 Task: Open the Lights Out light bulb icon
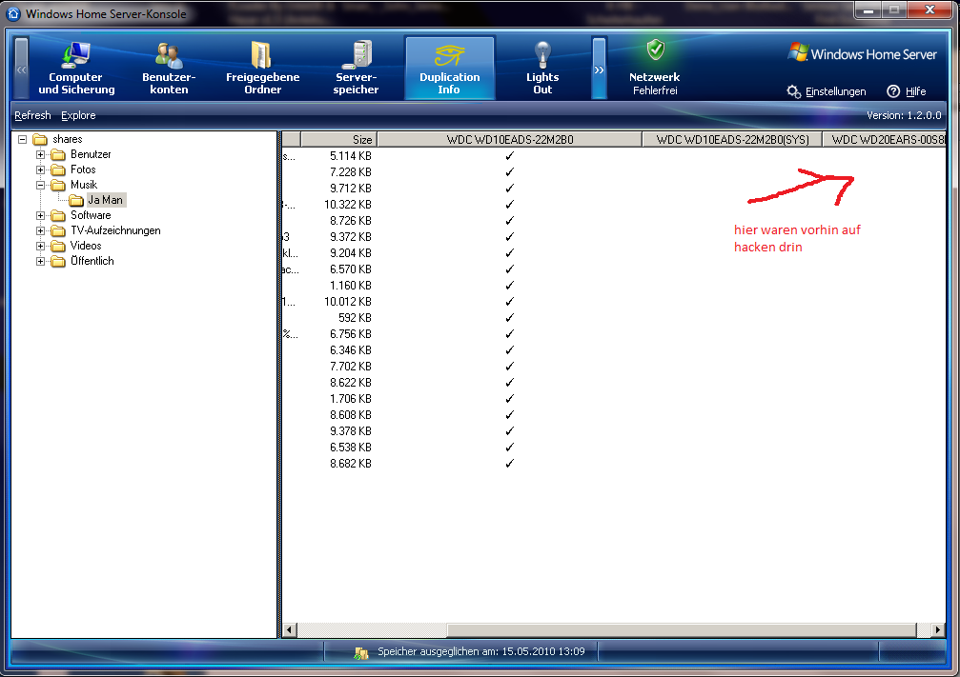coord(542,55)
